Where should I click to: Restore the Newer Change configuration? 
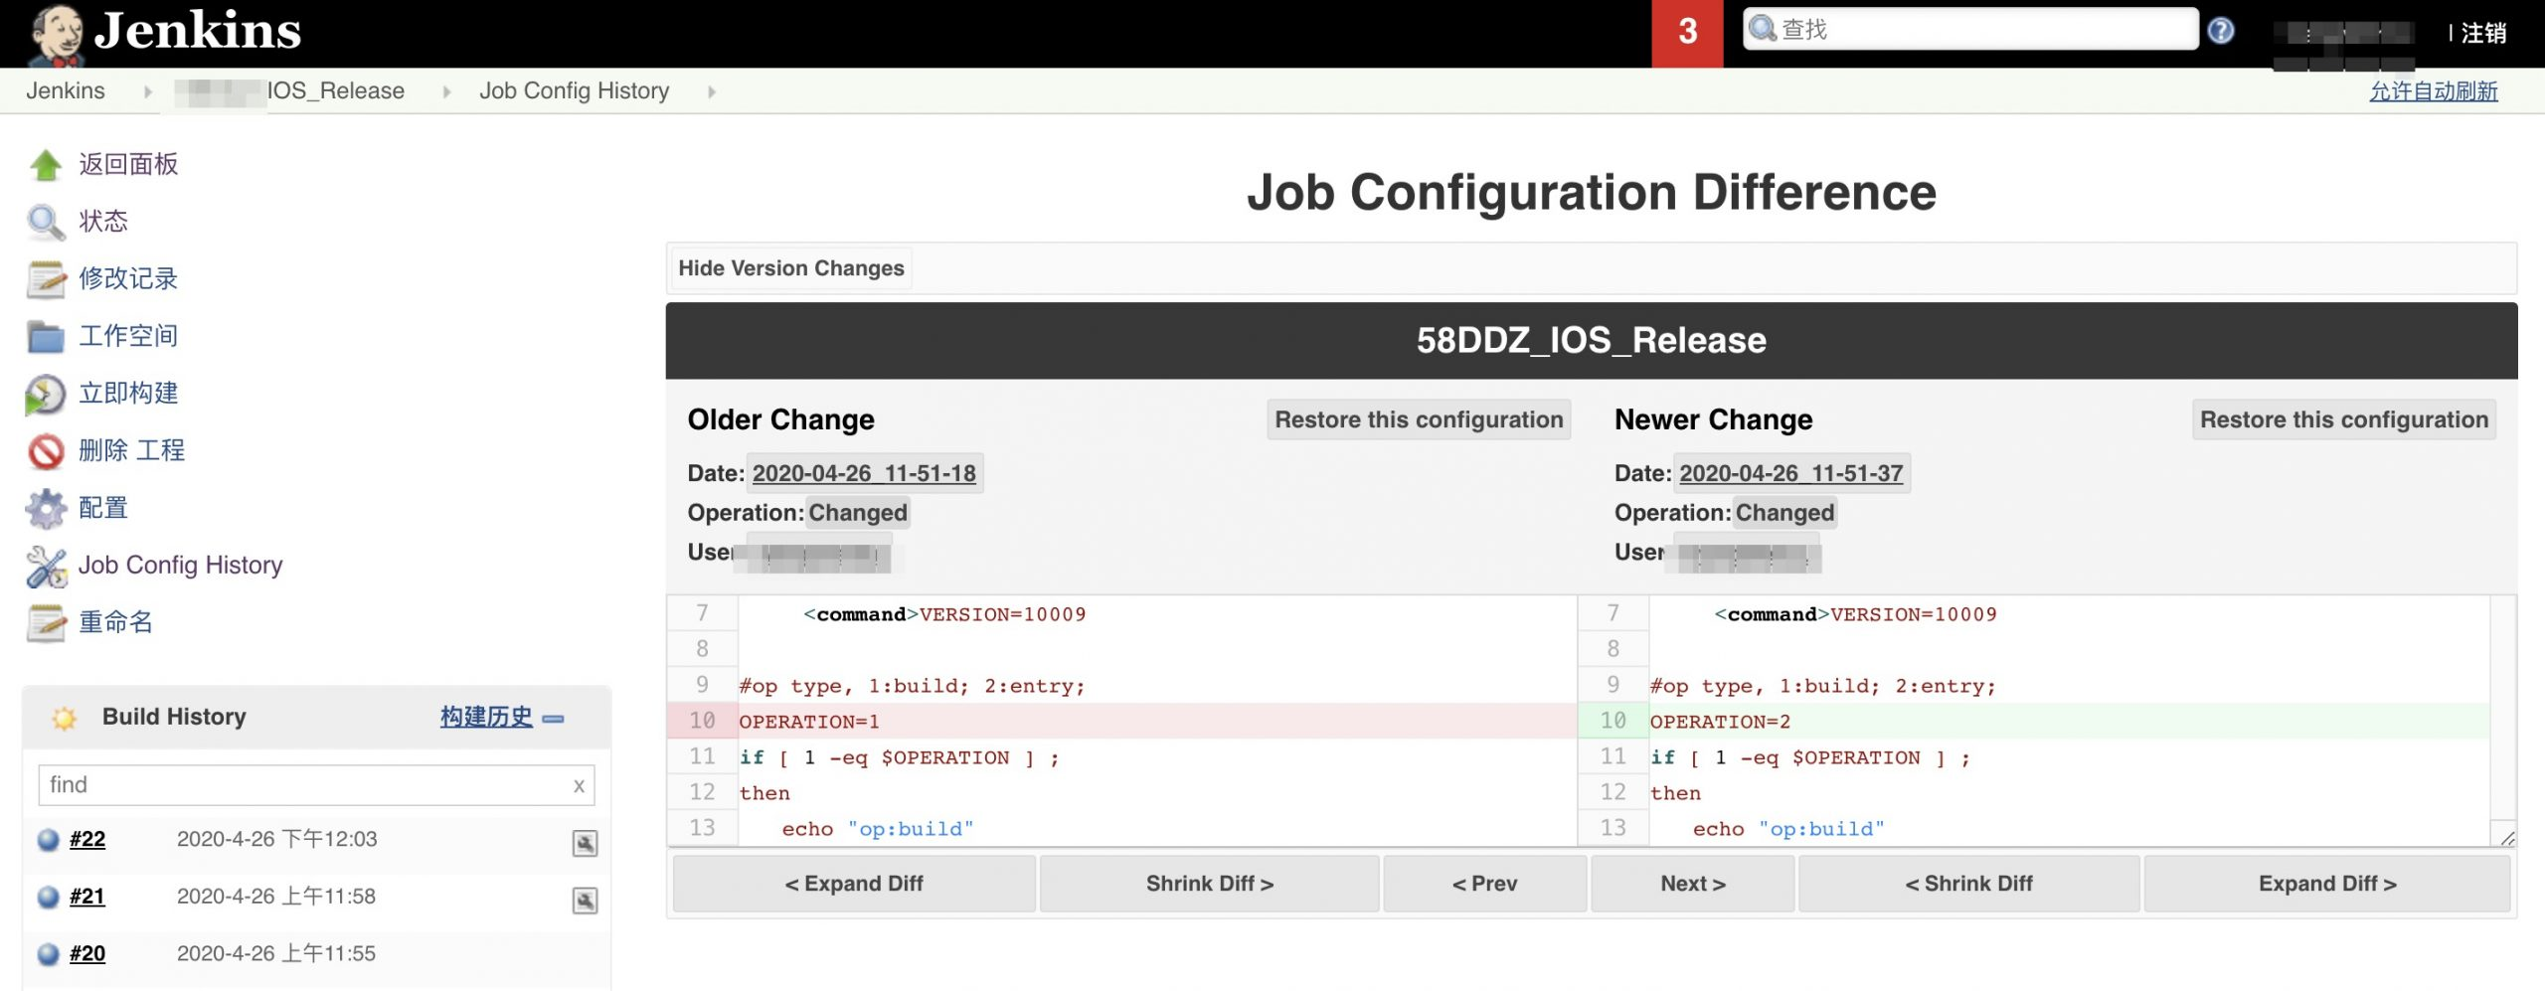2344,419
